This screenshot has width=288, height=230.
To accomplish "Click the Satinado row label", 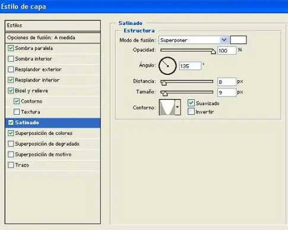I will click(27, 122).
